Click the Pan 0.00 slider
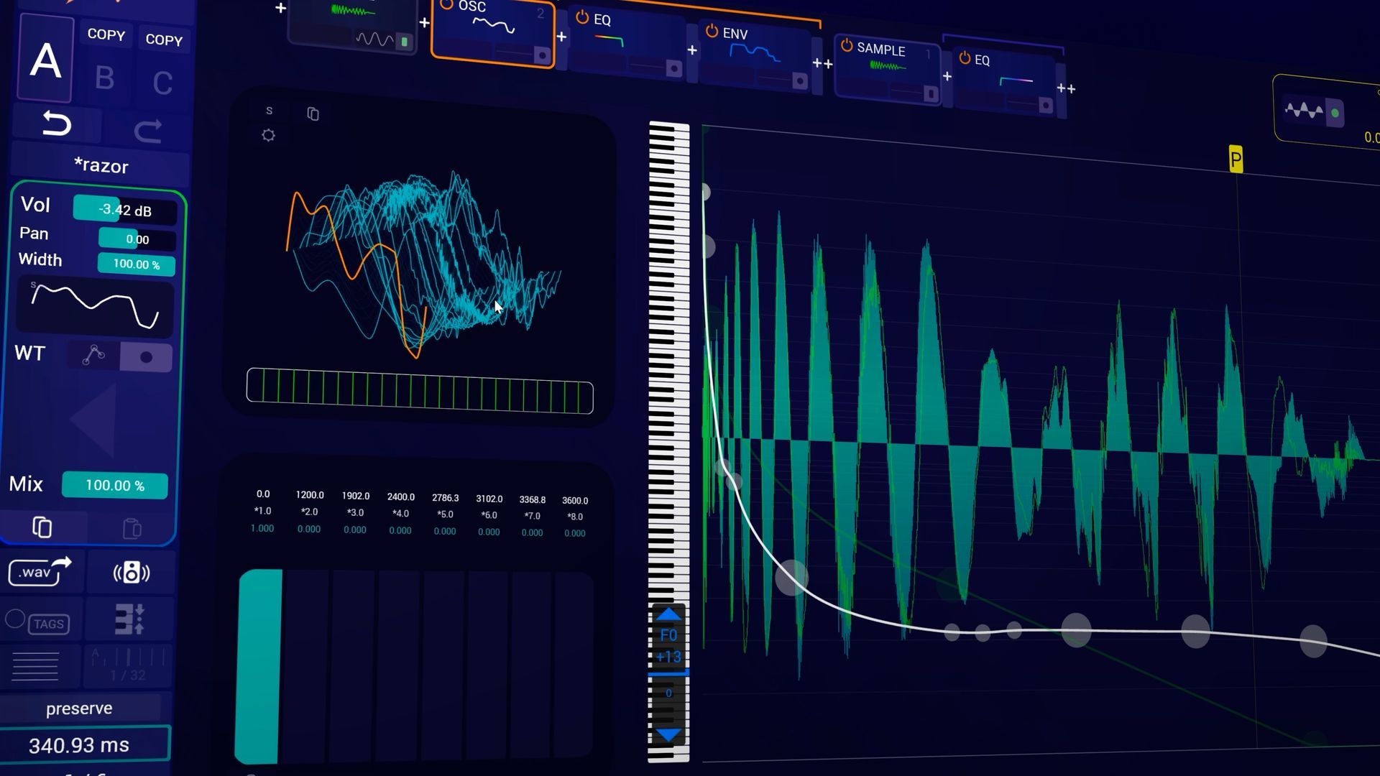The width and height of the screenshot is (1380, 776). pyautogui.click(x=137, y=239)
